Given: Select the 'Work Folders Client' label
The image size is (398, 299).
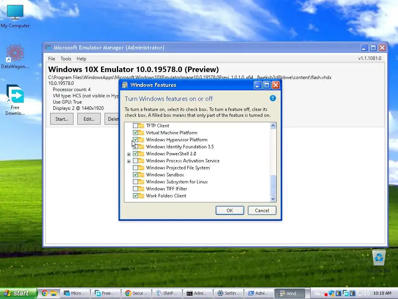Looking at the screenshot, I should point(166,196).
